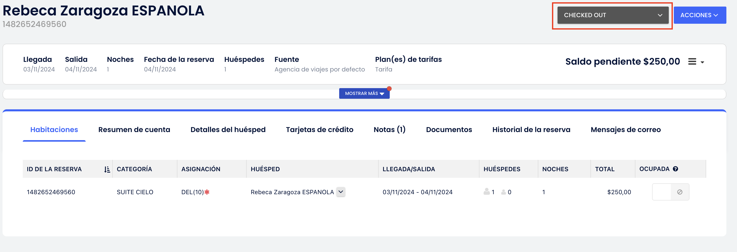Go to the Tarjetas de crédito tab
Viewport: 737px width, 252px height.
(319, 130)
